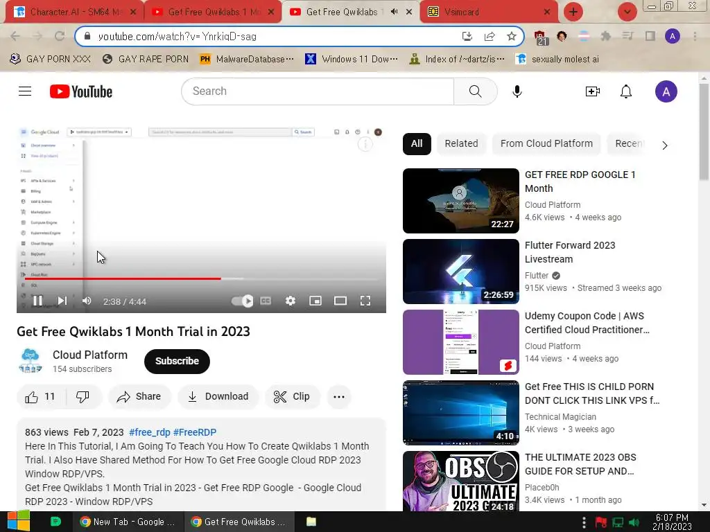710x532 pixels.
Task: Click the browser address bar URL
Action: click(x=177, y=36)
